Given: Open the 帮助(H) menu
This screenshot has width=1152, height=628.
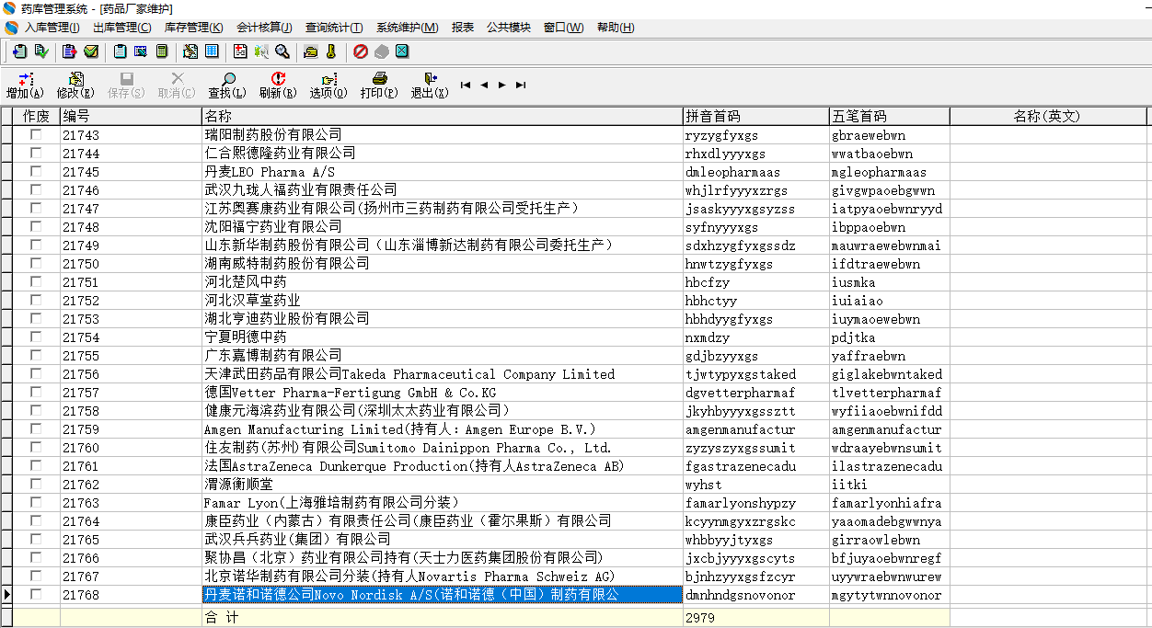Looking at the screenshot, I should click(x=616, y=28).
